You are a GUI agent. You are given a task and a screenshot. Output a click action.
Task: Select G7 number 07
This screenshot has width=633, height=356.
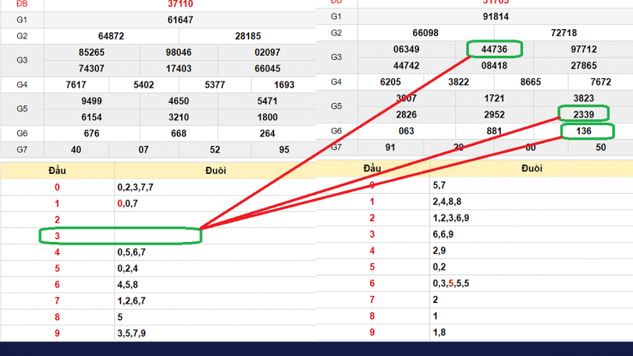[x=143, y=149]
